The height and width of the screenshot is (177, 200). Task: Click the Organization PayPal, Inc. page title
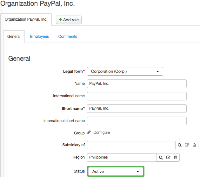pyautogui.click(x=37, y=3)
